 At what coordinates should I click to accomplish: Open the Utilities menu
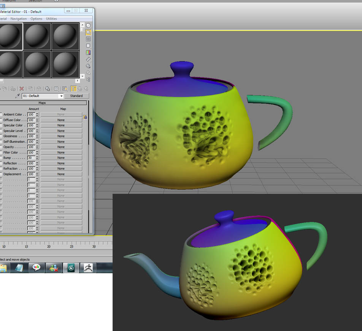coord(51,19)
